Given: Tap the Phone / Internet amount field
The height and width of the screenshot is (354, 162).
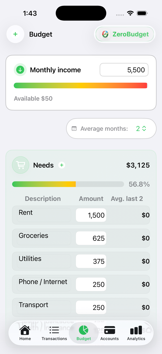Looking at the screenshot, I should coord(91,284).
